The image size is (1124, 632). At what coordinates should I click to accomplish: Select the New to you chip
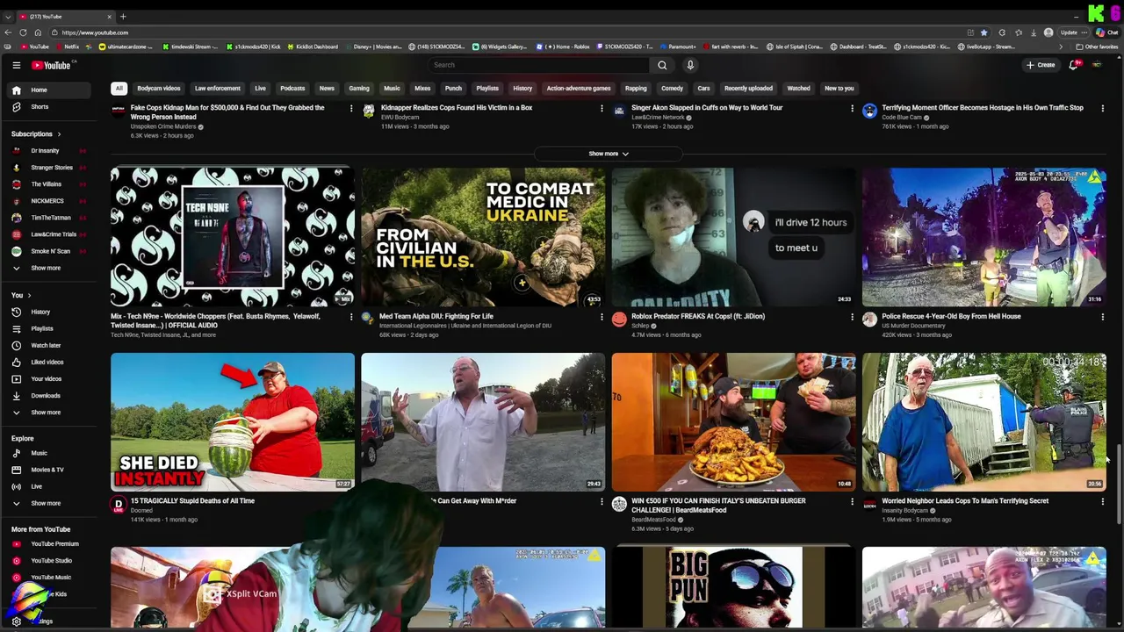click(x=839, y=88)
